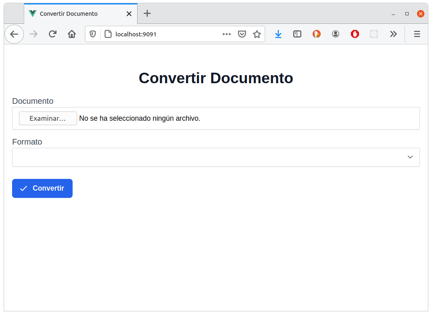Open the Firefox hamburger menu

pyautogui.click(x=417, y=34)
